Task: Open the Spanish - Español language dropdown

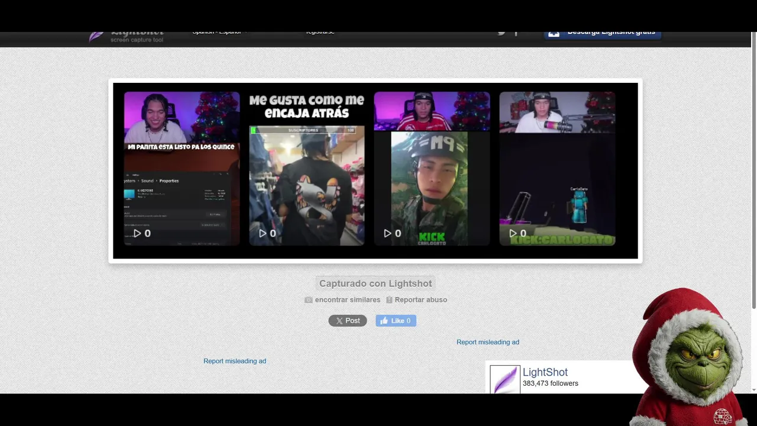Action: 219,33
